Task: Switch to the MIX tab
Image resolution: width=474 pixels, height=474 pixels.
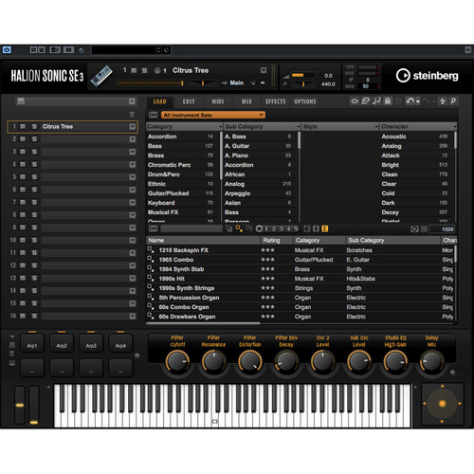Action: 246,101
